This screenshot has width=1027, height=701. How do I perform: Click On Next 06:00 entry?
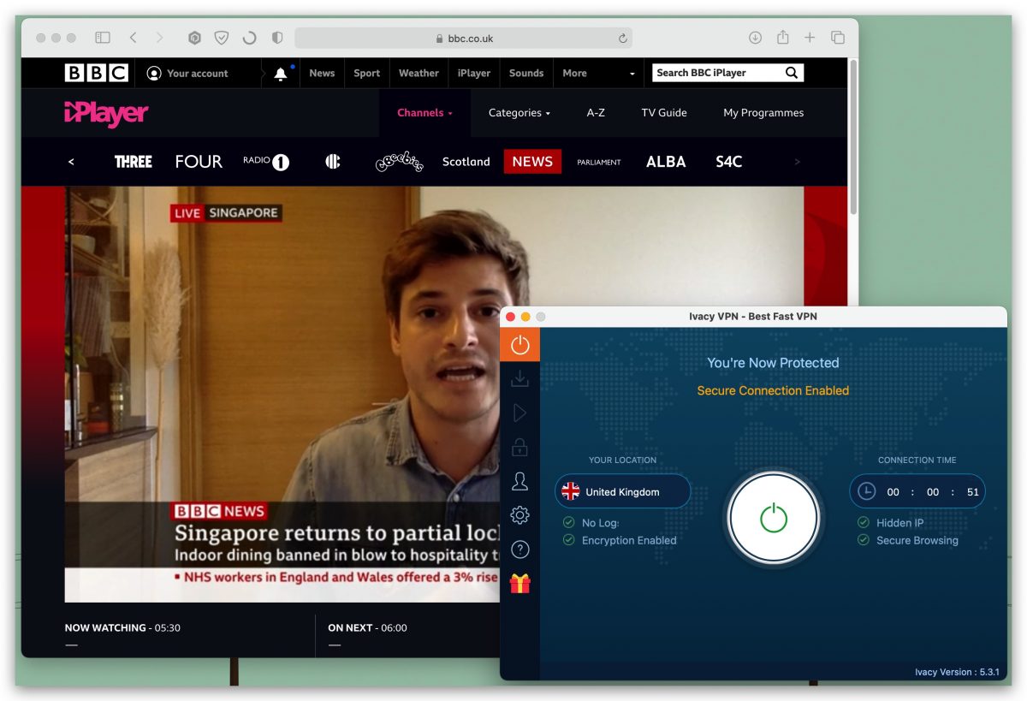click(x=367, y=627)
